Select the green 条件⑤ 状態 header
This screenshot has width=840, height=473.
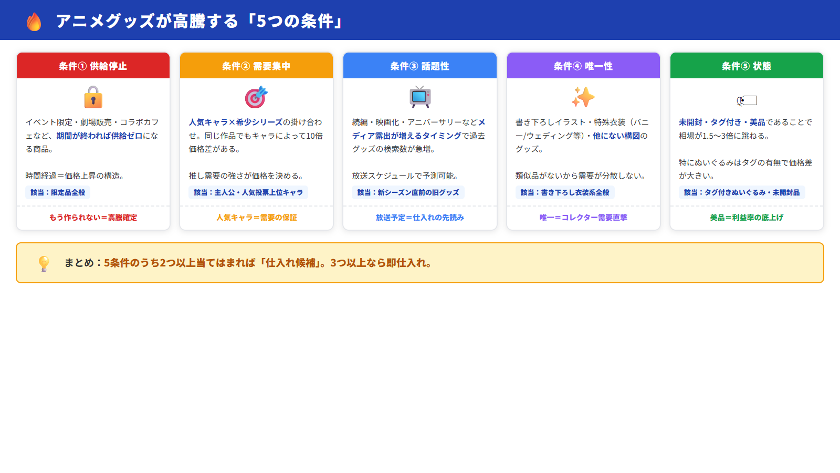pos(746,66)
